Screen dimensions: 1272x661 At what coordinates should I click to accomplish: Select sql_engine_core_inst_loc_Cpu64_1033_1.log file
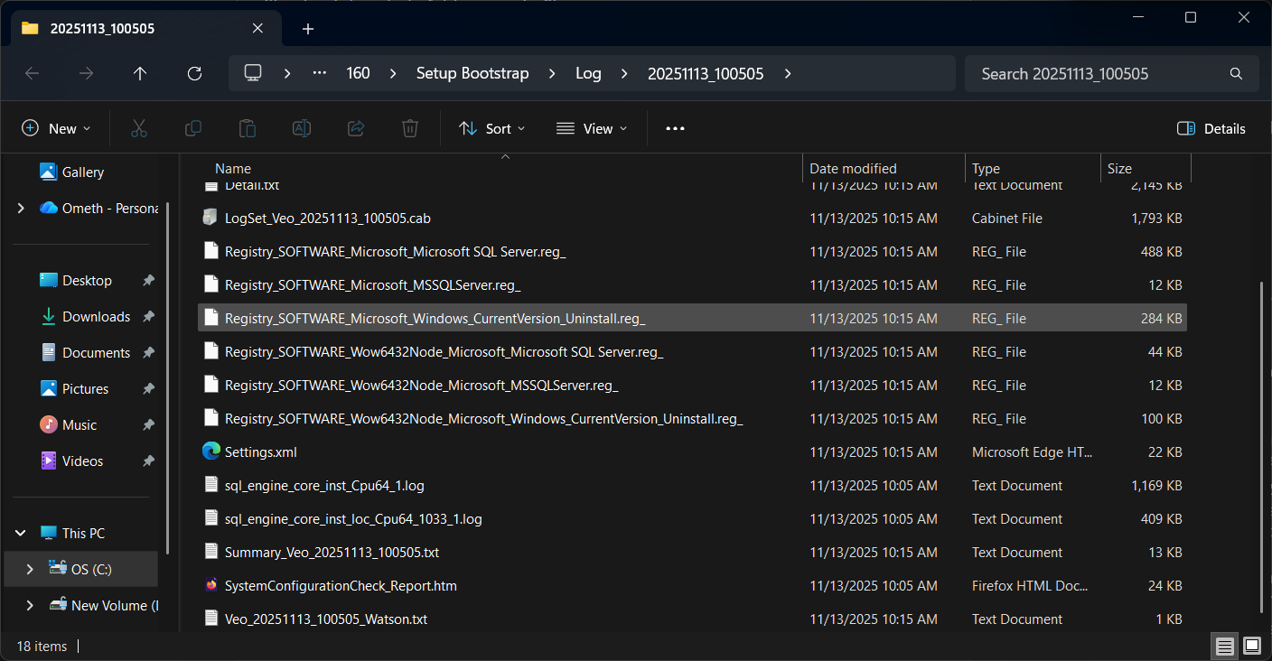coord(692,518)
